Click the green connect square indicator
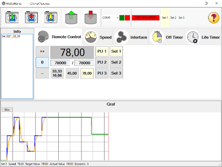The height and width of the screenshot is (167, 222). pyautogui.click(x=122, y=18)
